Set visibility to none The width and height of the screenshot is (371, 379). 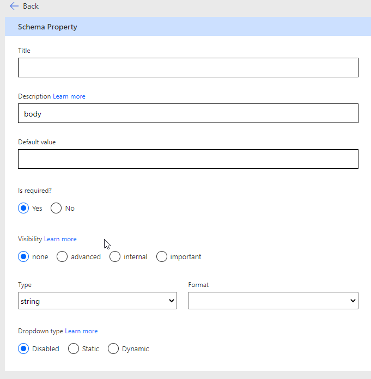23,256
